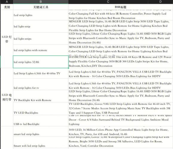Select the 'smart led strip lights' cell
Image resolution: width=173 pixels, height=149 pixels.
(x=41, y=131)
